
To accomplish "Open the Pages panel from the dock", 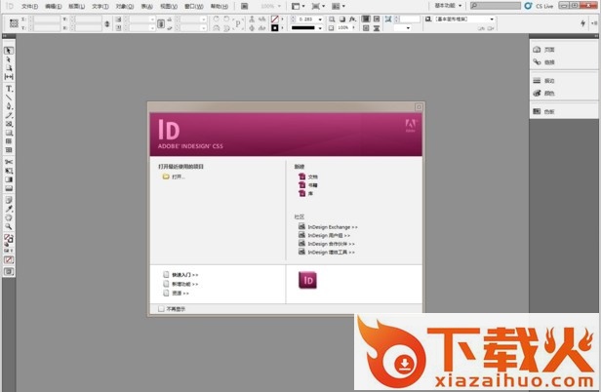I will [x=549, y=49].
